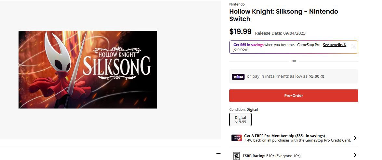This screenshot has height=160, width=382.
Task: Click the Zip payment logo
Action: (238, 77)
